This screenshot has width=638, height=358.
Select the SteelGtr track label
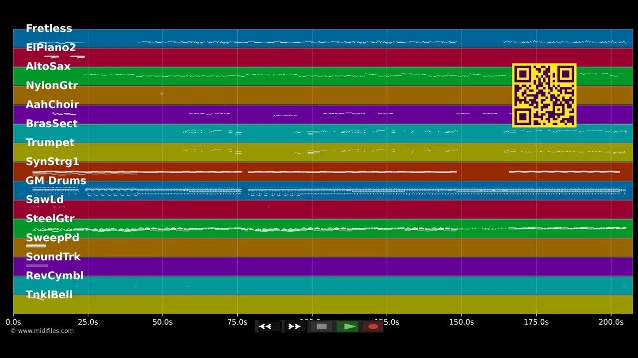[x=50, y=218]
